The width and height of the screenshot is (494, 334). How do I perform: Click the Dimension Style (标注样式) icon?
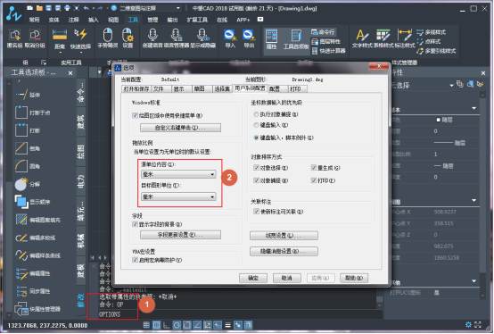click(405, 34)
